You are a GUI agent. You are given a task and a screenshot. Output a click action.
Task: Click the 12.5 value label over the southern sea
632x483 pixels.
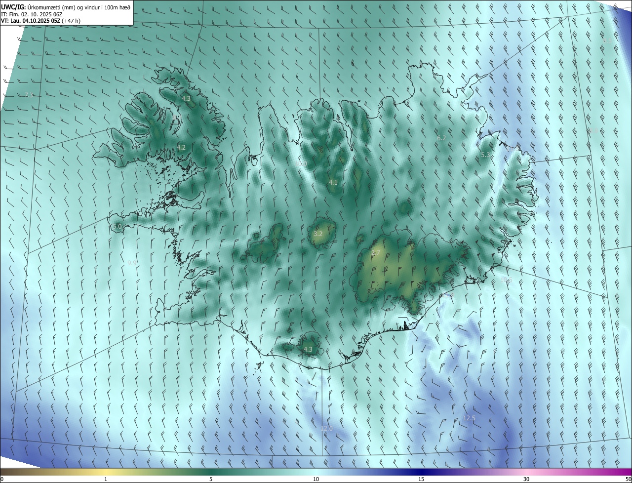(x=469, y=418)
